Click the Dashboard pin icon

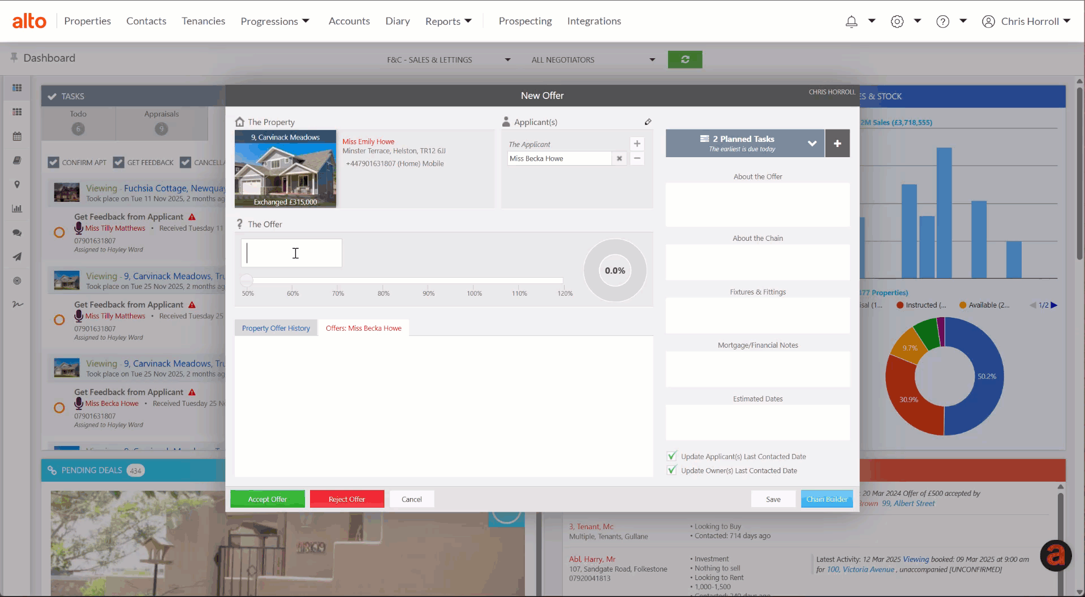pos(14,58)
